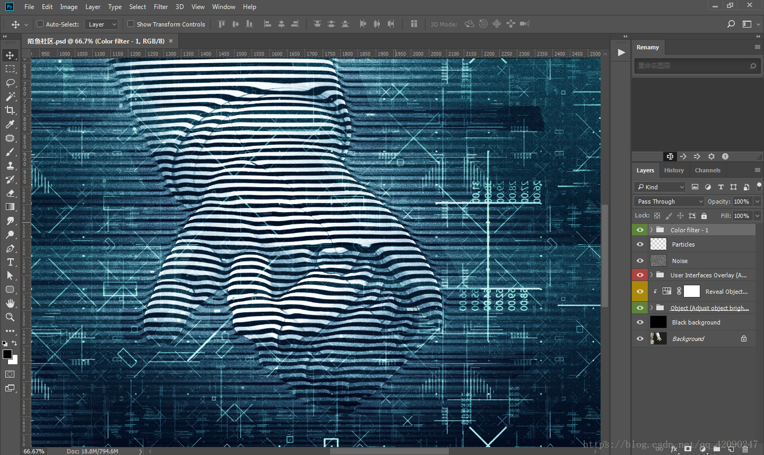This screenshot has height=455, width=764.
Task: Open the Image menu
Action: [69, 7]
